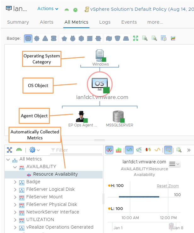Expand the vRealize Operations Generated group
194x233 pixels.
click(x=15, y=227)
